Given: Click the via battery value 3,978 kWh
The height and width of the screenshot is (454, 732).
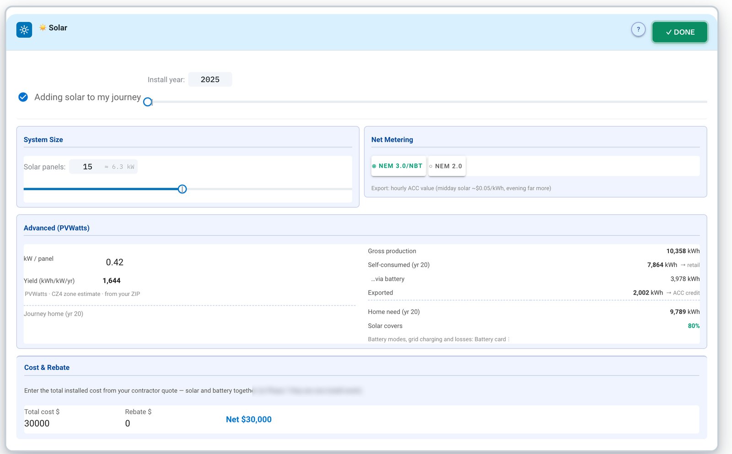Looking at the screenshot, I should (x=685, y=279).
